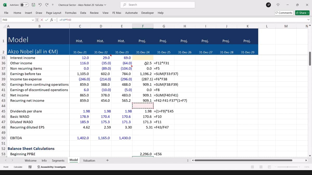
Task: Select column F header
Action: (x=143, y=26)
